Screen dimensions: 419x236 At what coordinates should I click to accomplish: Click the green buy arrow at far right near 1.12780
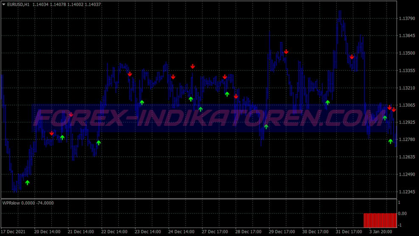pyautogui.click(x=391, y=141)
